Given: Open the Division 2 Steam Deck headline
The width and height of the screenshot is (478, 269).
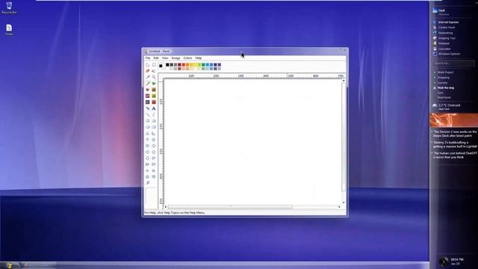Looking at the screenshot, I should coord(455,134).
